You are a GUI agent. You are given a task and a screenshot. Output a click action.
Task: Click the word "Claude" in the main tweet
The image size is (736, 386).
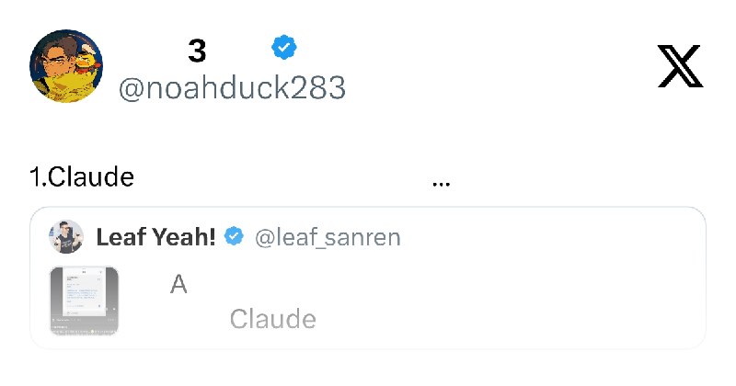91,177
